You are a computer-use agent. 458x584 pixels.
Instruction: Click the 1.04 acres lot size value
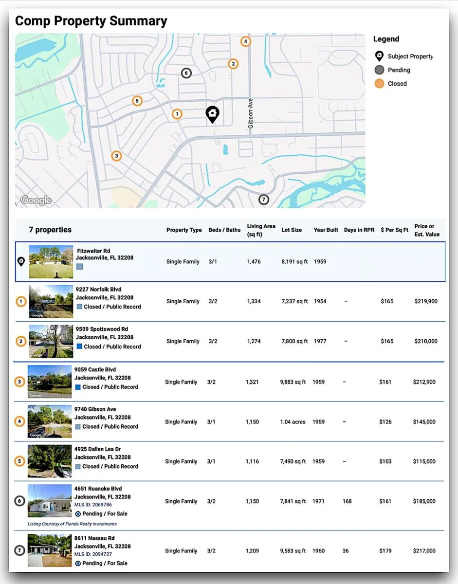click(x=293, y=422)
